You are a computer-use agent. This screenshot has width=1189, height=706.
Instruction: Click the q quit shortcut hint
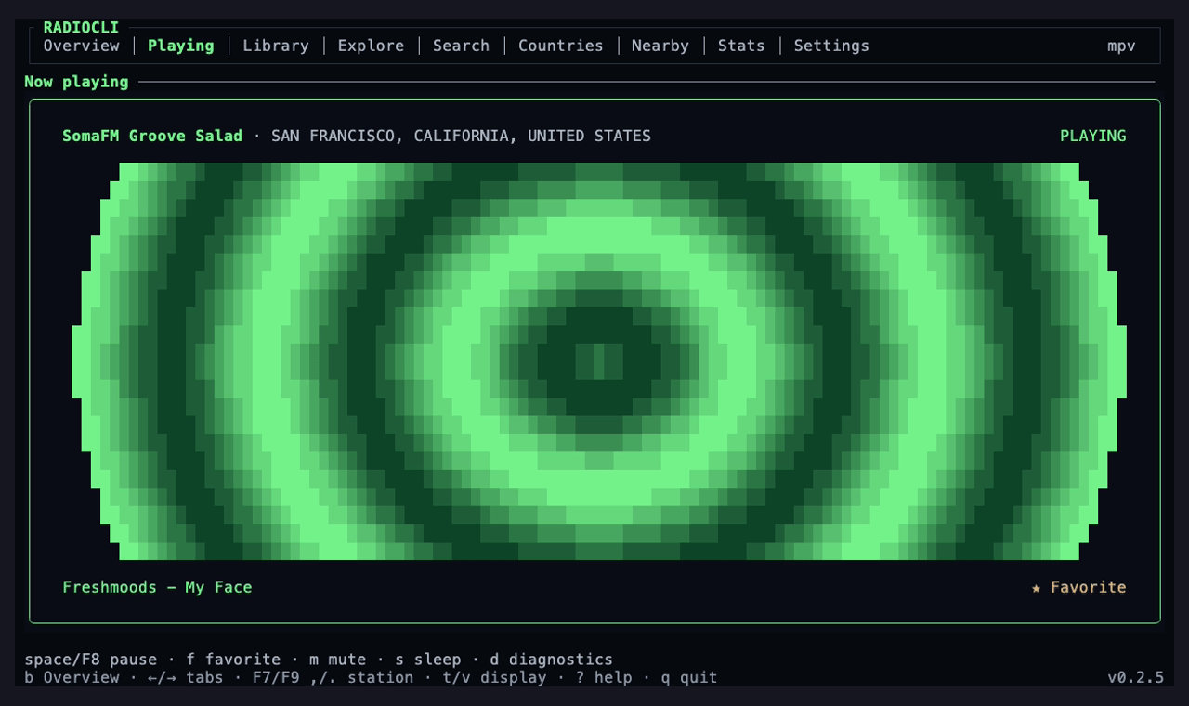coord(688,677)
